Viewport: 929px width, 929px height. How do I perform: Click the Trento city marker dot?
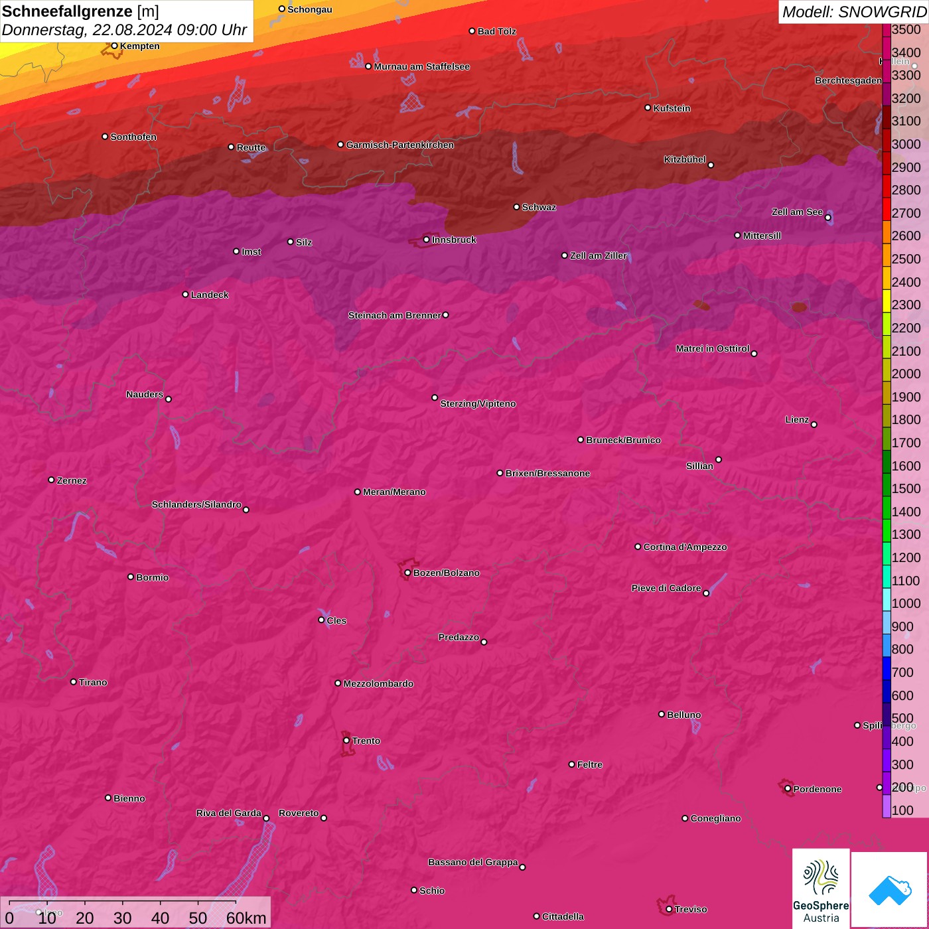click(x=346, y=741)
